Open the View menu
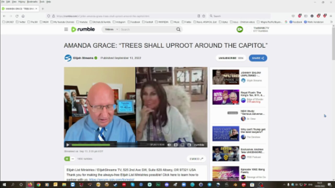Viewport: 335px width, 188px height. (x=14, y=2)
